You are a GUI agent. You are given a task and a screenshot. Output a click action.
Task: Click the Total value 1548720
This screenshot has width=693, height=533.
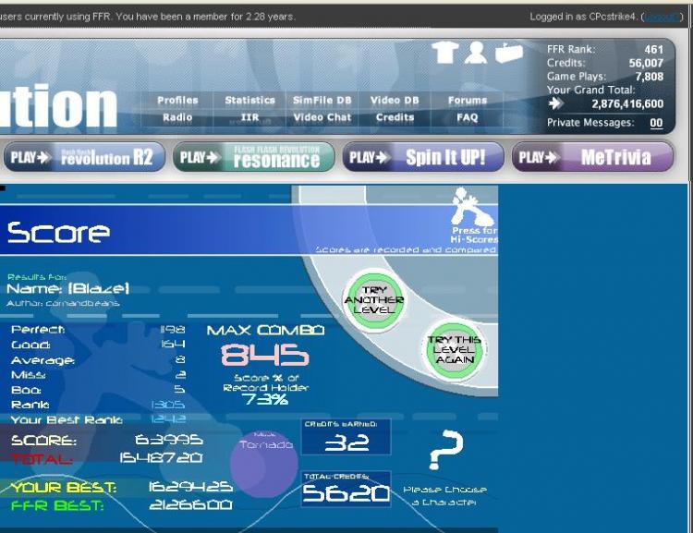(x=161, y=457)
